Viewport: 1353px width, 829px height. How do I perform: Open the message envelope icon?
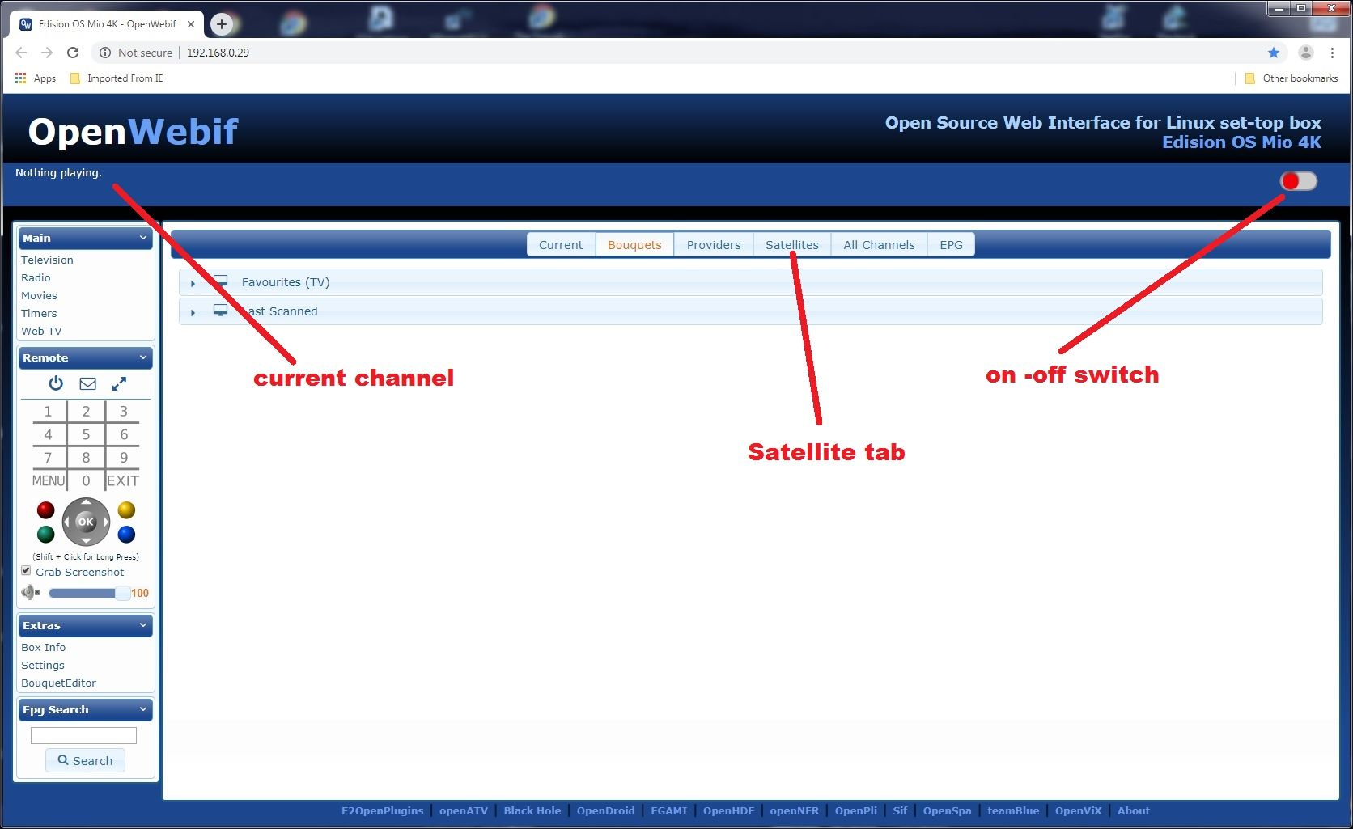(x=87, y=383)
